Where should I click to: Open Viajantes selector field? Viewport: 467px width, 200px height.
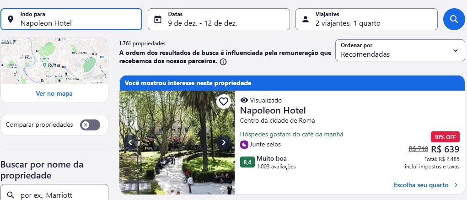coord(366,19)
